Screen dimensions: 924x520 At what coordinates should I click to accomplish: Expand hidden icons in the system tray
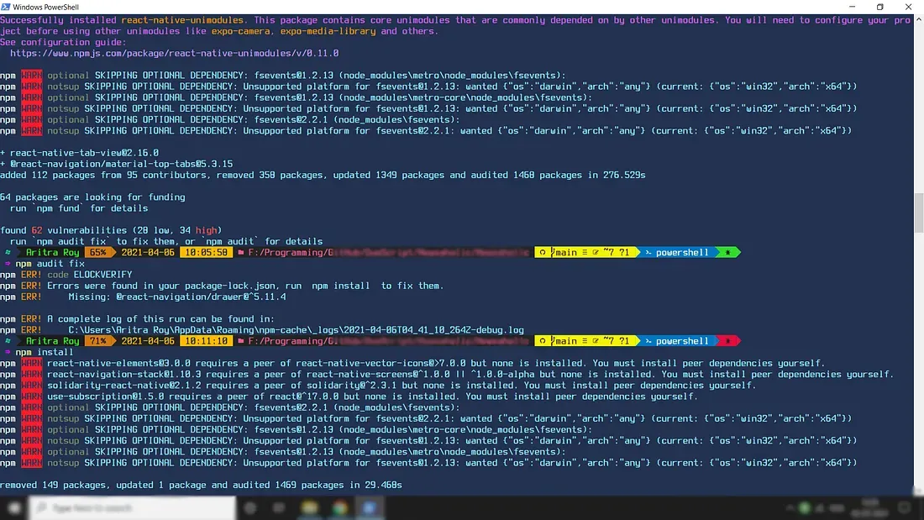790,507
